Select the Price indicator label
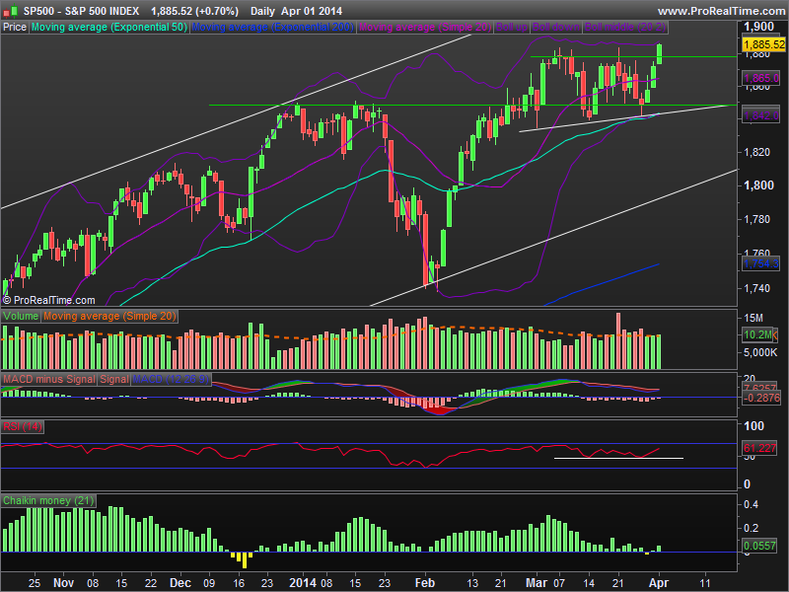 point(15,28)
